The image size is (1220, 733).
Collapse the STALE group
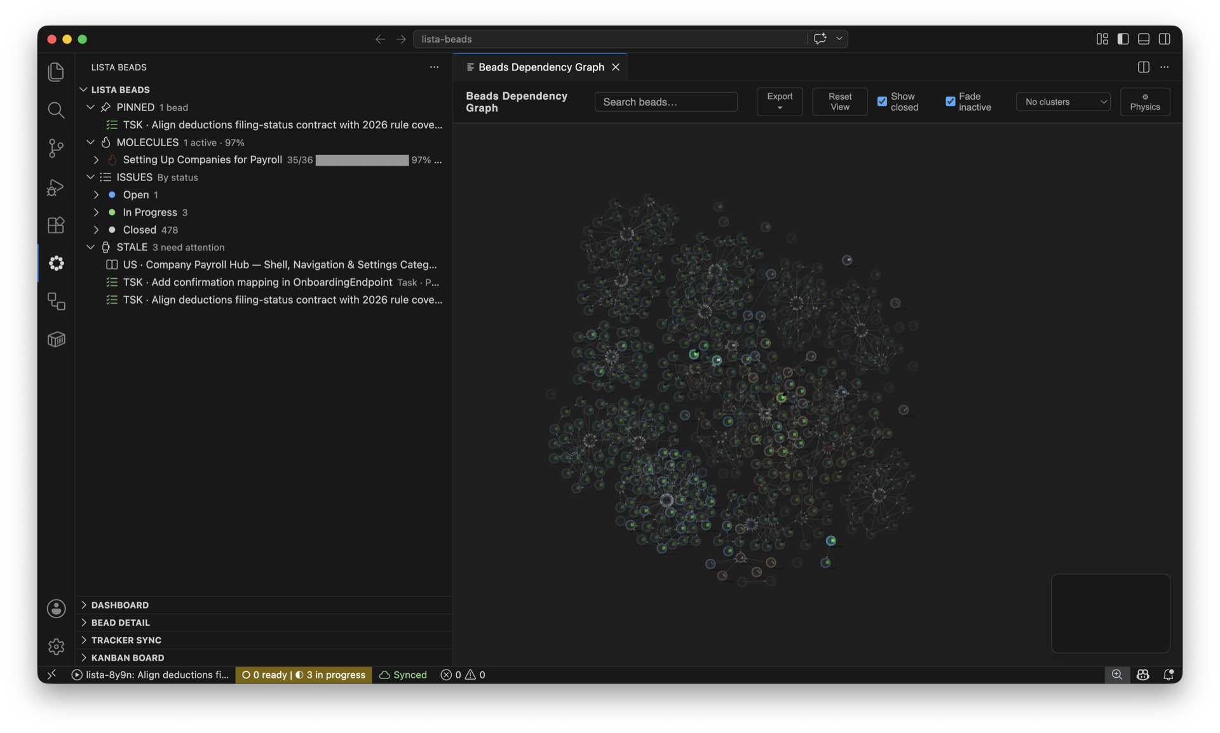[90, 247]
